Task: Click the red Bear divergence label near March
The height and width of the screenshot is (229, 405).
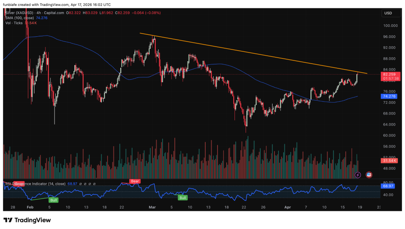Action: click(135, 181)
